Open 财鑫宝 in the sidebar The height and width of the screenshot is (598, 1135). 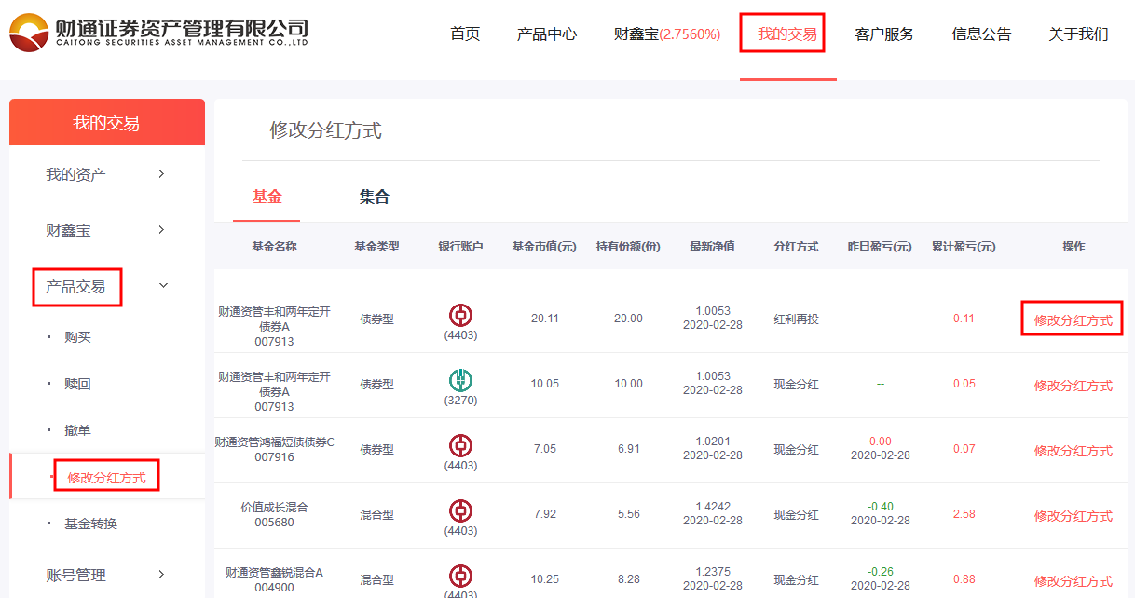pyautogui.click(x=69, y=230)
